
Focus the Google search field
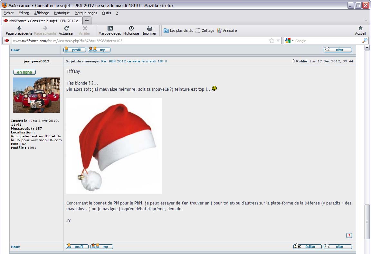click(328, 41)
